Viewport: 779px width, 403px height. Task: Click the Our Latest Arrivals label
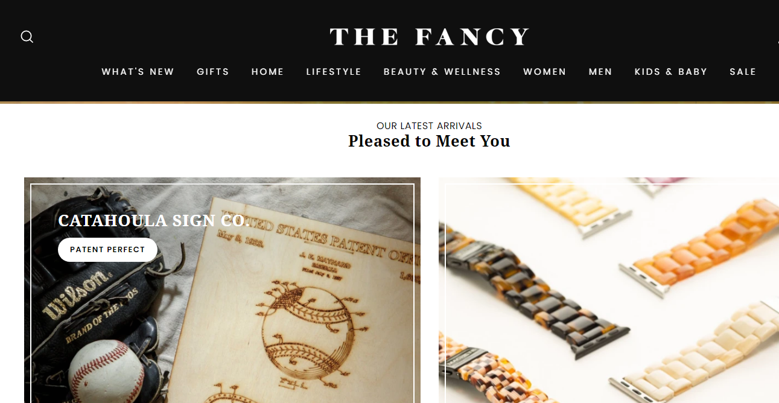429,126
